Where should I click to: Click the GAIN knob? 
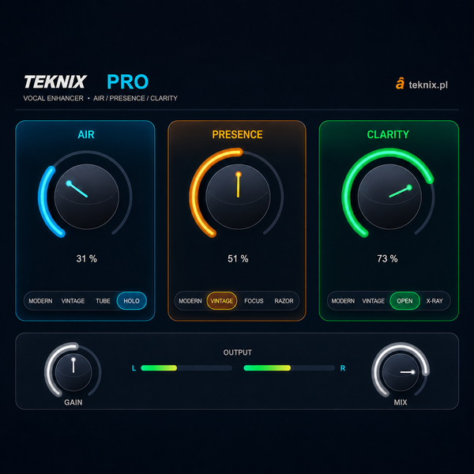(x=73, y=372)
